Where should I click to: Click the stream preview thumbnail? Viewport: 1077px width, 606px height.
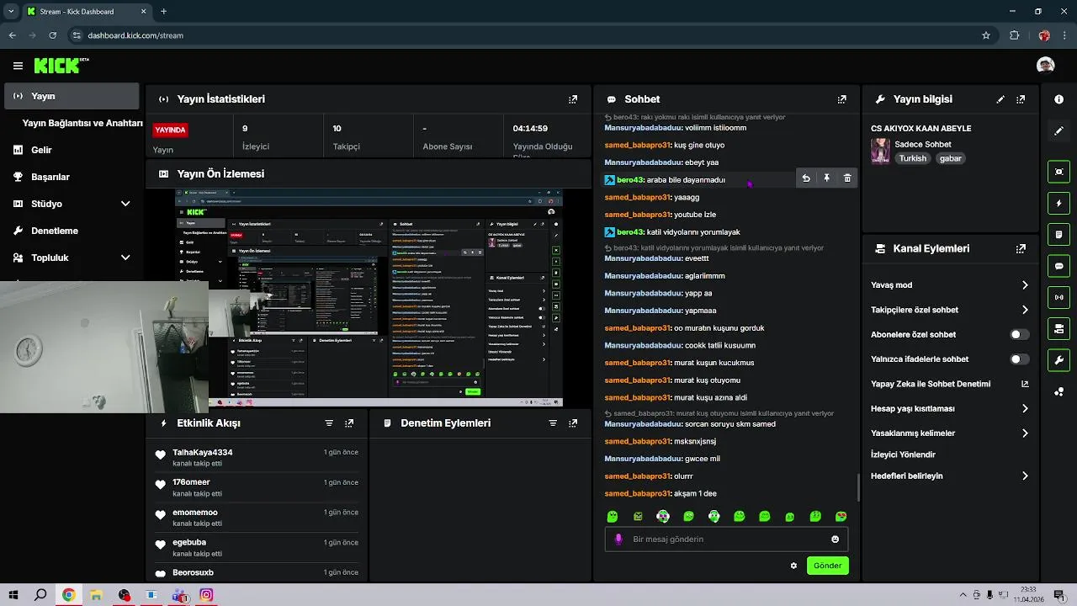369,298
